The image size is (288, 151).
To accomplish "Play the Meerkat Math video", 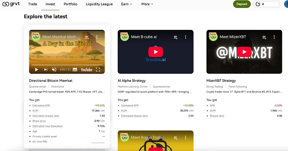I will pyautogui.click(x=36, y=70).
